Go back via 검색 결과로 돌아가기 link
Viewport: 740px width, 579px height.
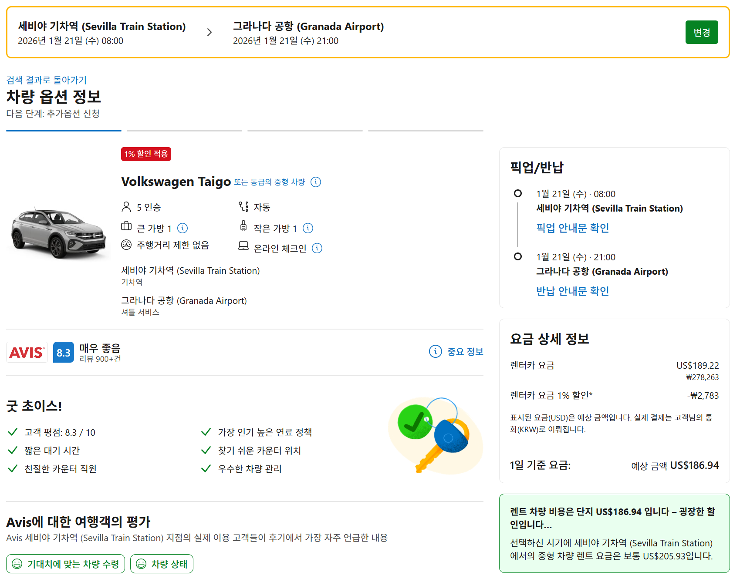(47, 80)
